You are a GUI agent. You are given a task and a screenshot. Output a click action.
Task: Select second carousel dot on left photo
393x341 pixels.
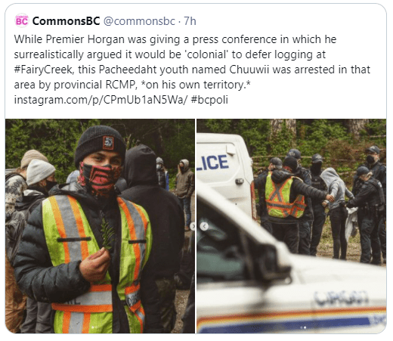(x=96, y=327)
